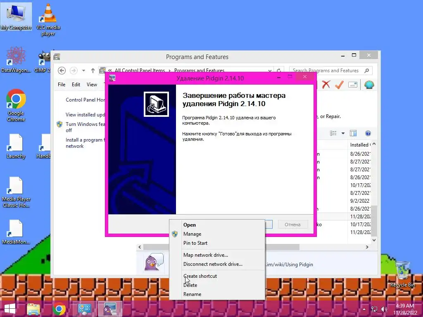
Task: Switch to Pidgin uninstaller taskbar button
Action: (x=110, y=309)
